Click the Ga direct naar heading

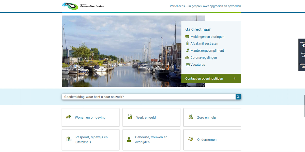click(198, 29)
